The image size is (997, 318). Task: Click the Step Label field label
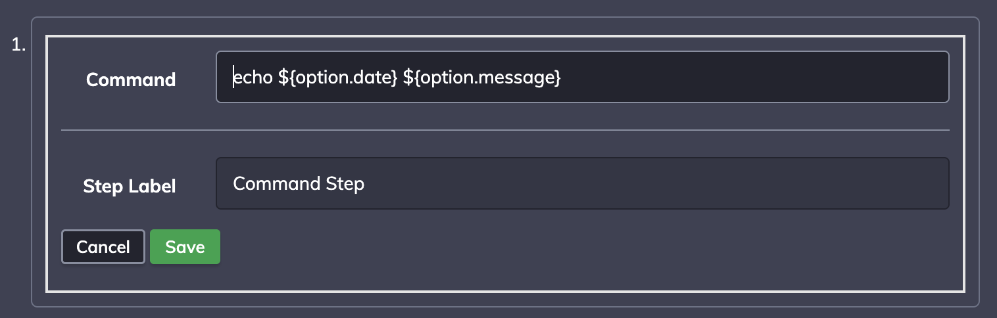[x=130, y=186]
